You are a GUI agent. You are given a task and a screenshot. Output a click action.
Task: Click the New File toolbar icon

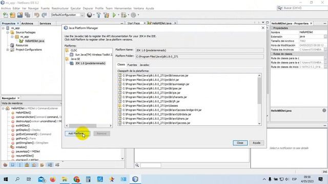pos(6,15)
